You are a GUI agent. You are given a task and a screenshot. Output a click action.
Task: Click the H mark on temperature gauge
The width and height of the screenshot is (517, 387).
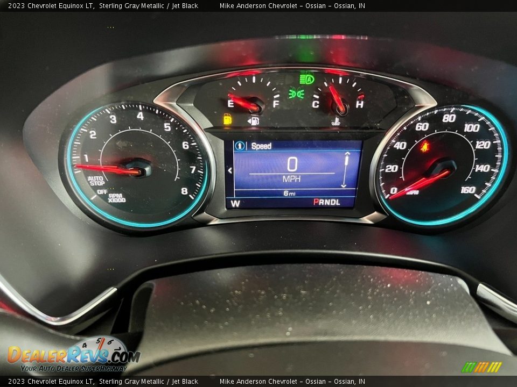[359, 104]
